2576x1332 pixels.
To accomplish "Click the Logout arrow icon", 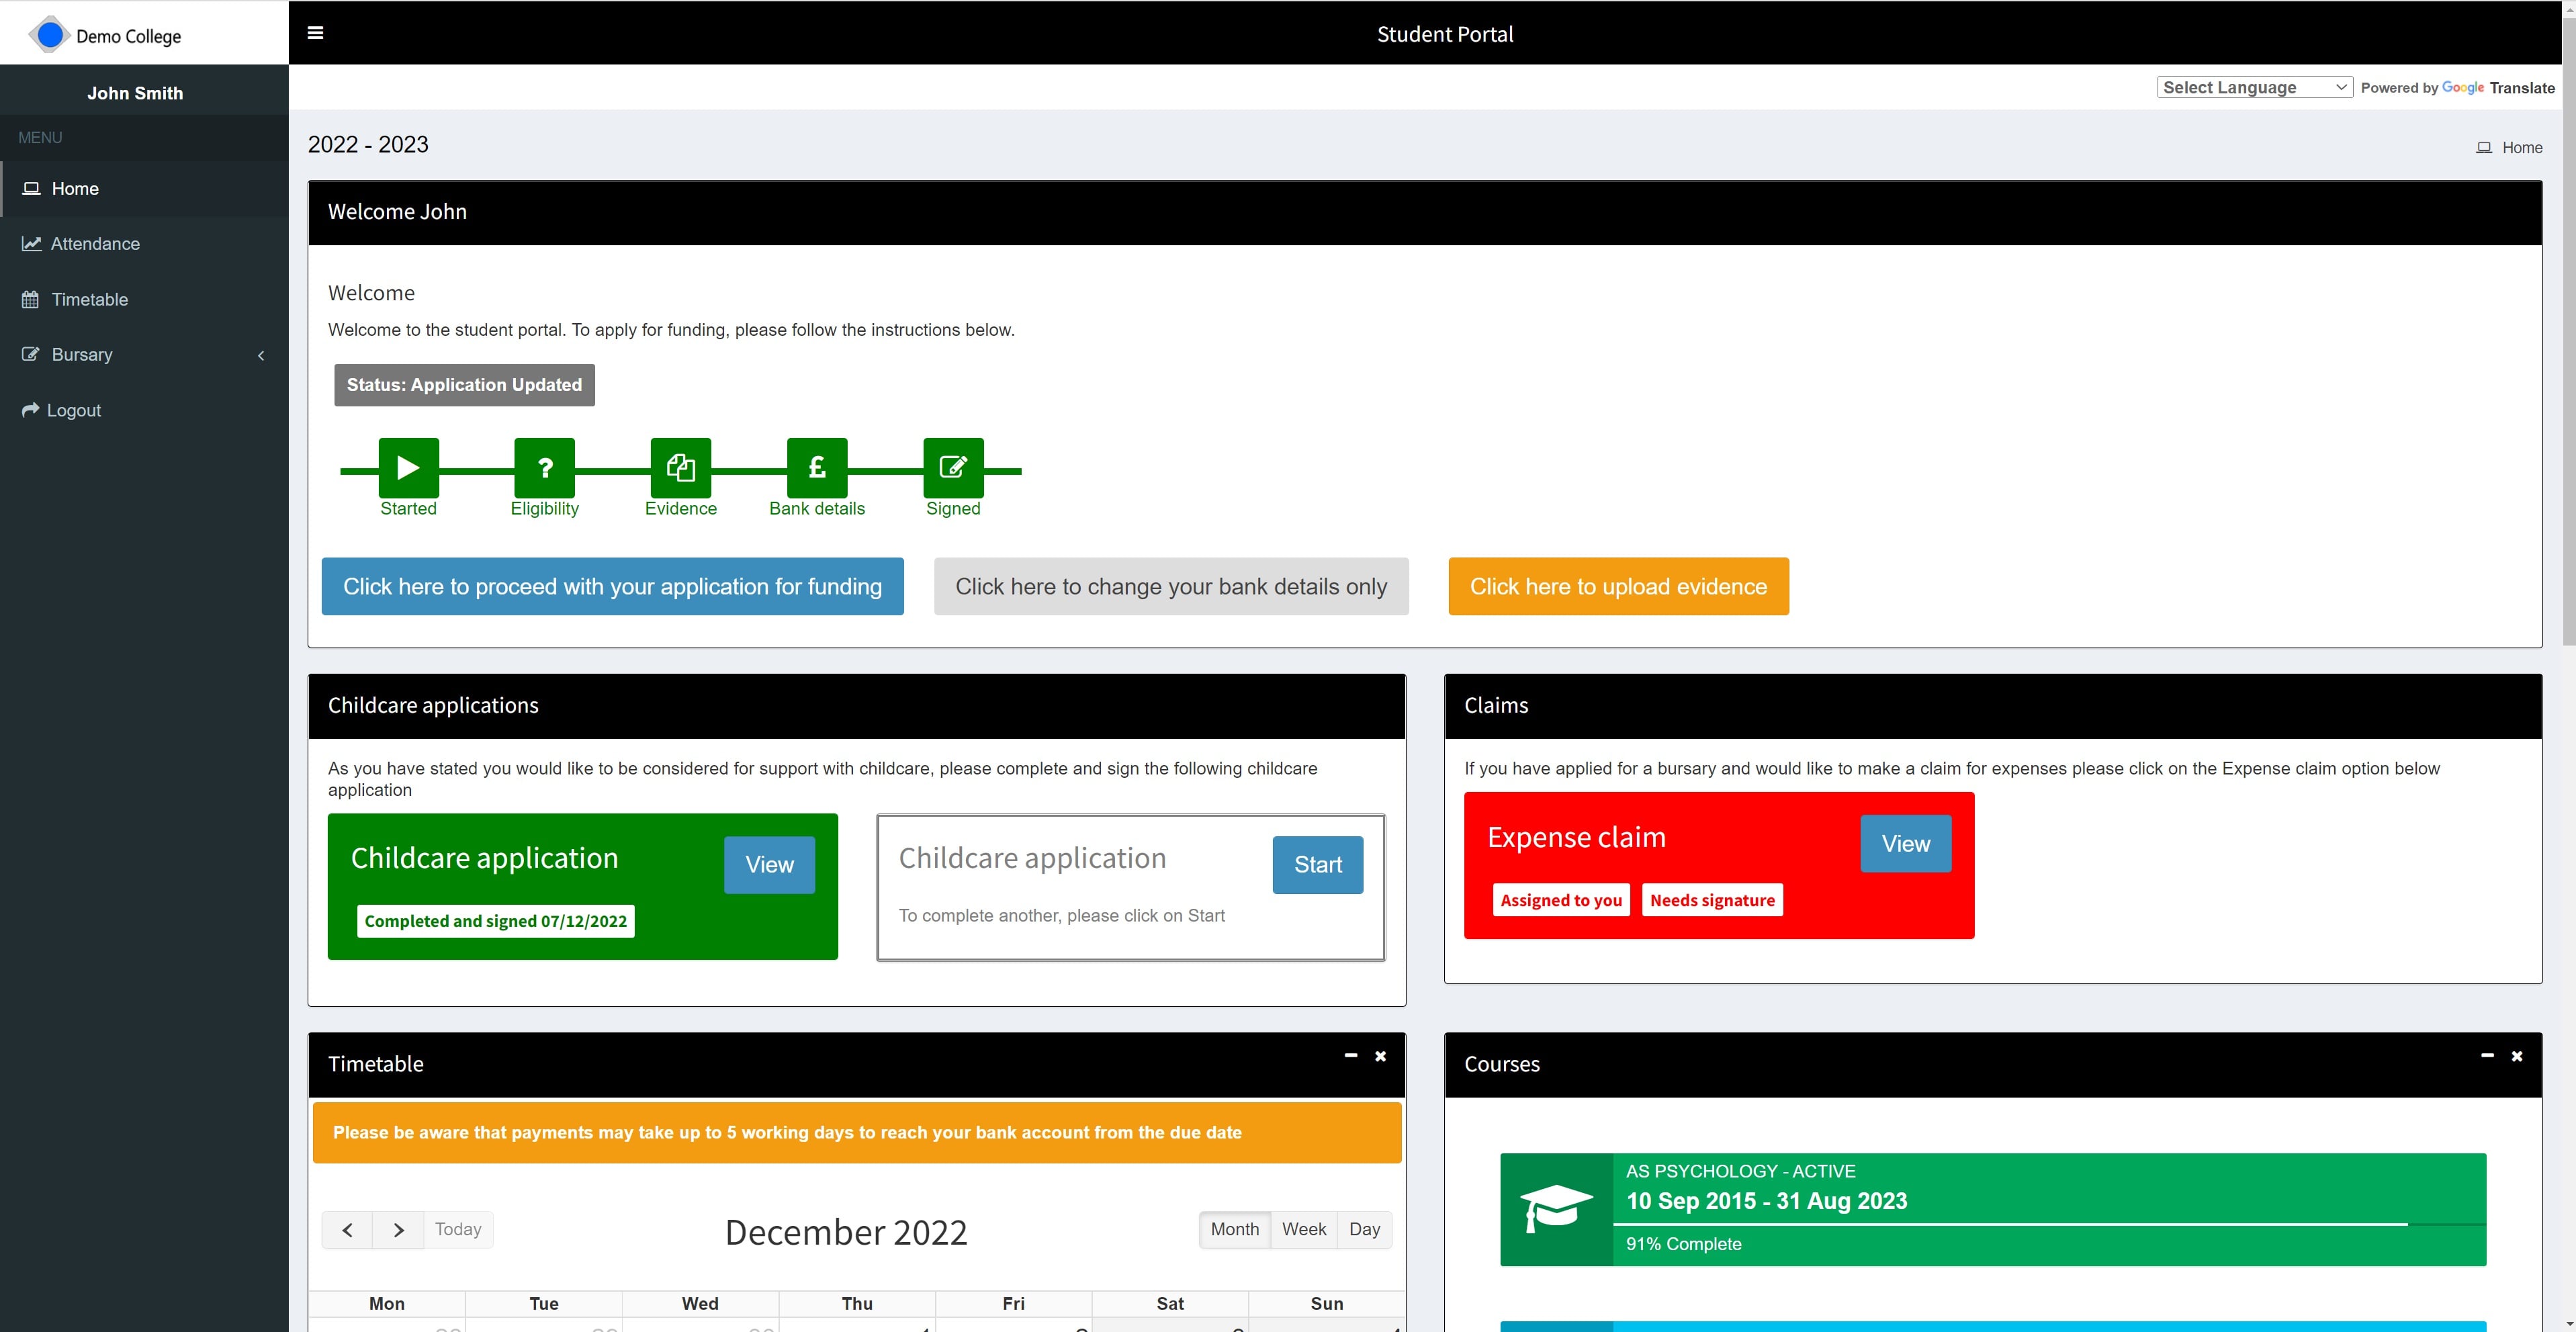I will coord(31,409).
